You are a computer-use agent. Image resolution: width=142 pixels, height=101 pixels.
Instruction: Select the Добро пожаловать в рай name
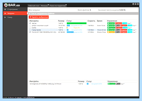pos(40,26)
